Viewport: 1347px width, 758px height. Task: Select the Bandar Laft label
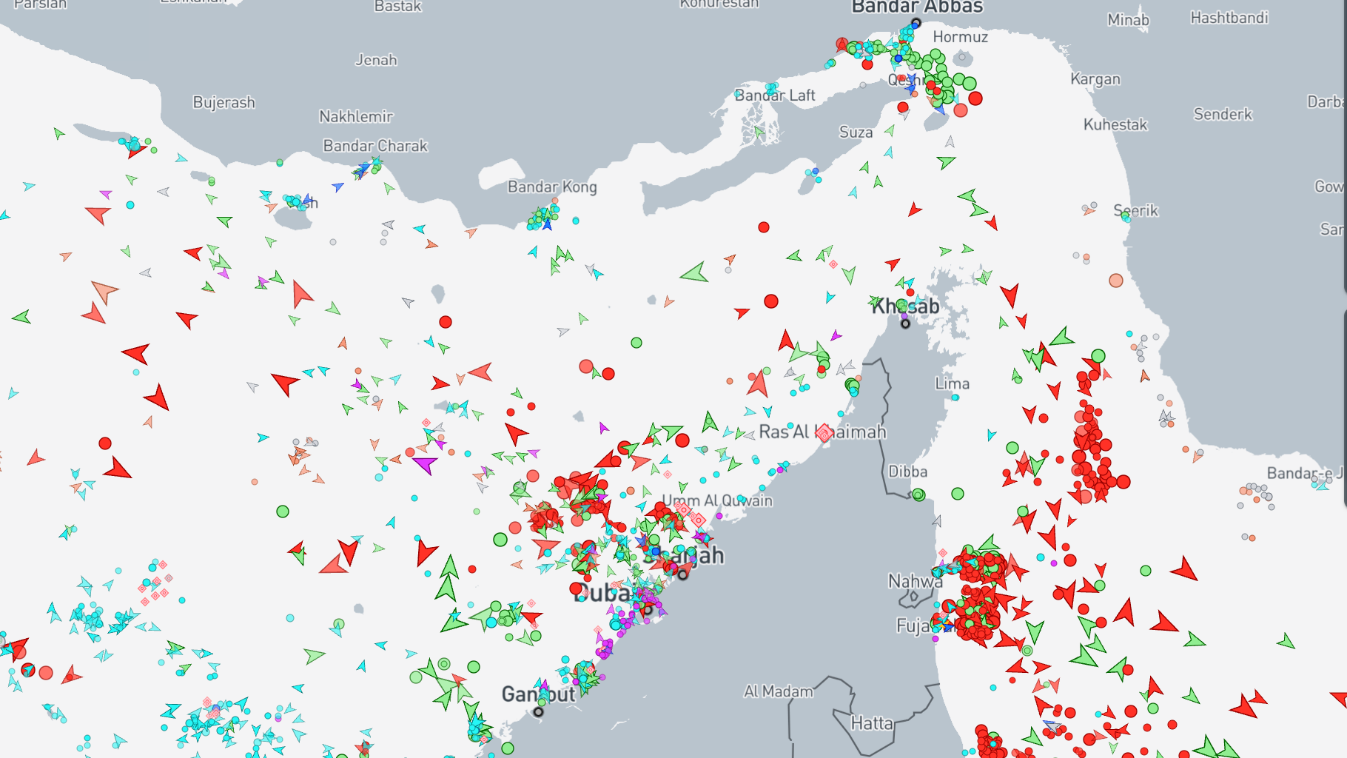pos(775,95)
